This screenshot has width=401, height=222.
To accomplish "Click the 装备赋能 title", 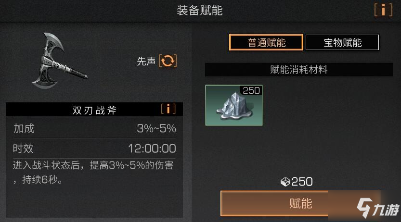I will [200, 11].
